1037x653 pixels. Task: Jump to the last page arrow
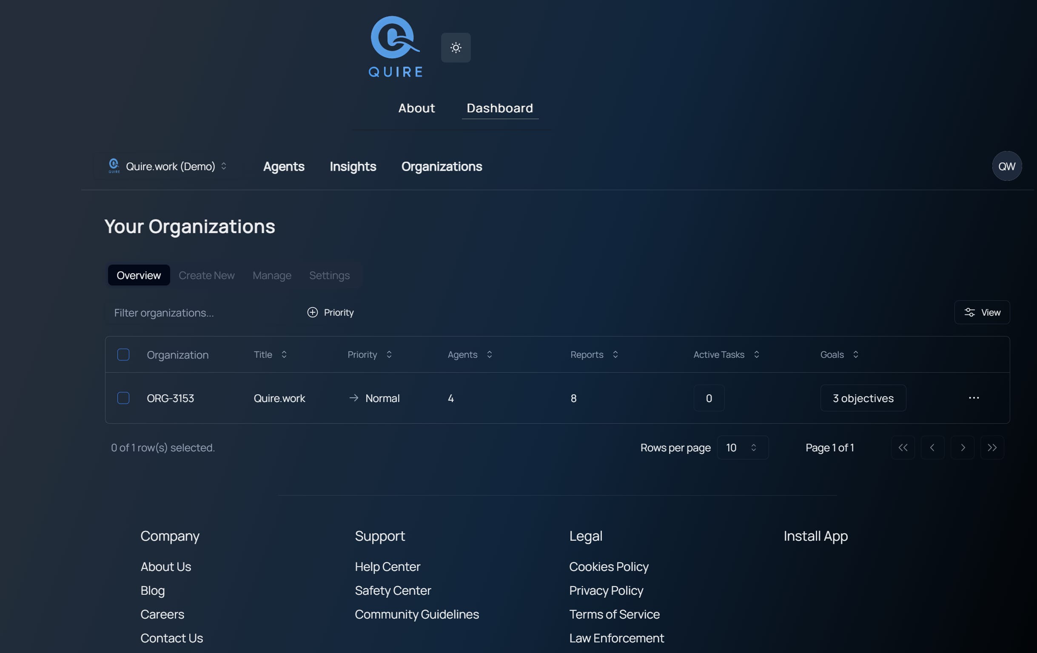coord(992,448)
